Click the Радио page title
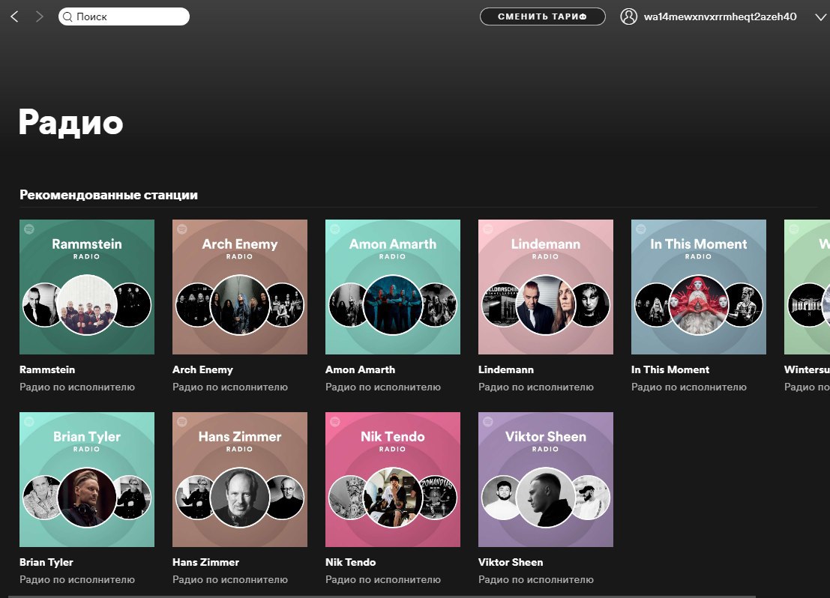 click(x=71, y=123)
